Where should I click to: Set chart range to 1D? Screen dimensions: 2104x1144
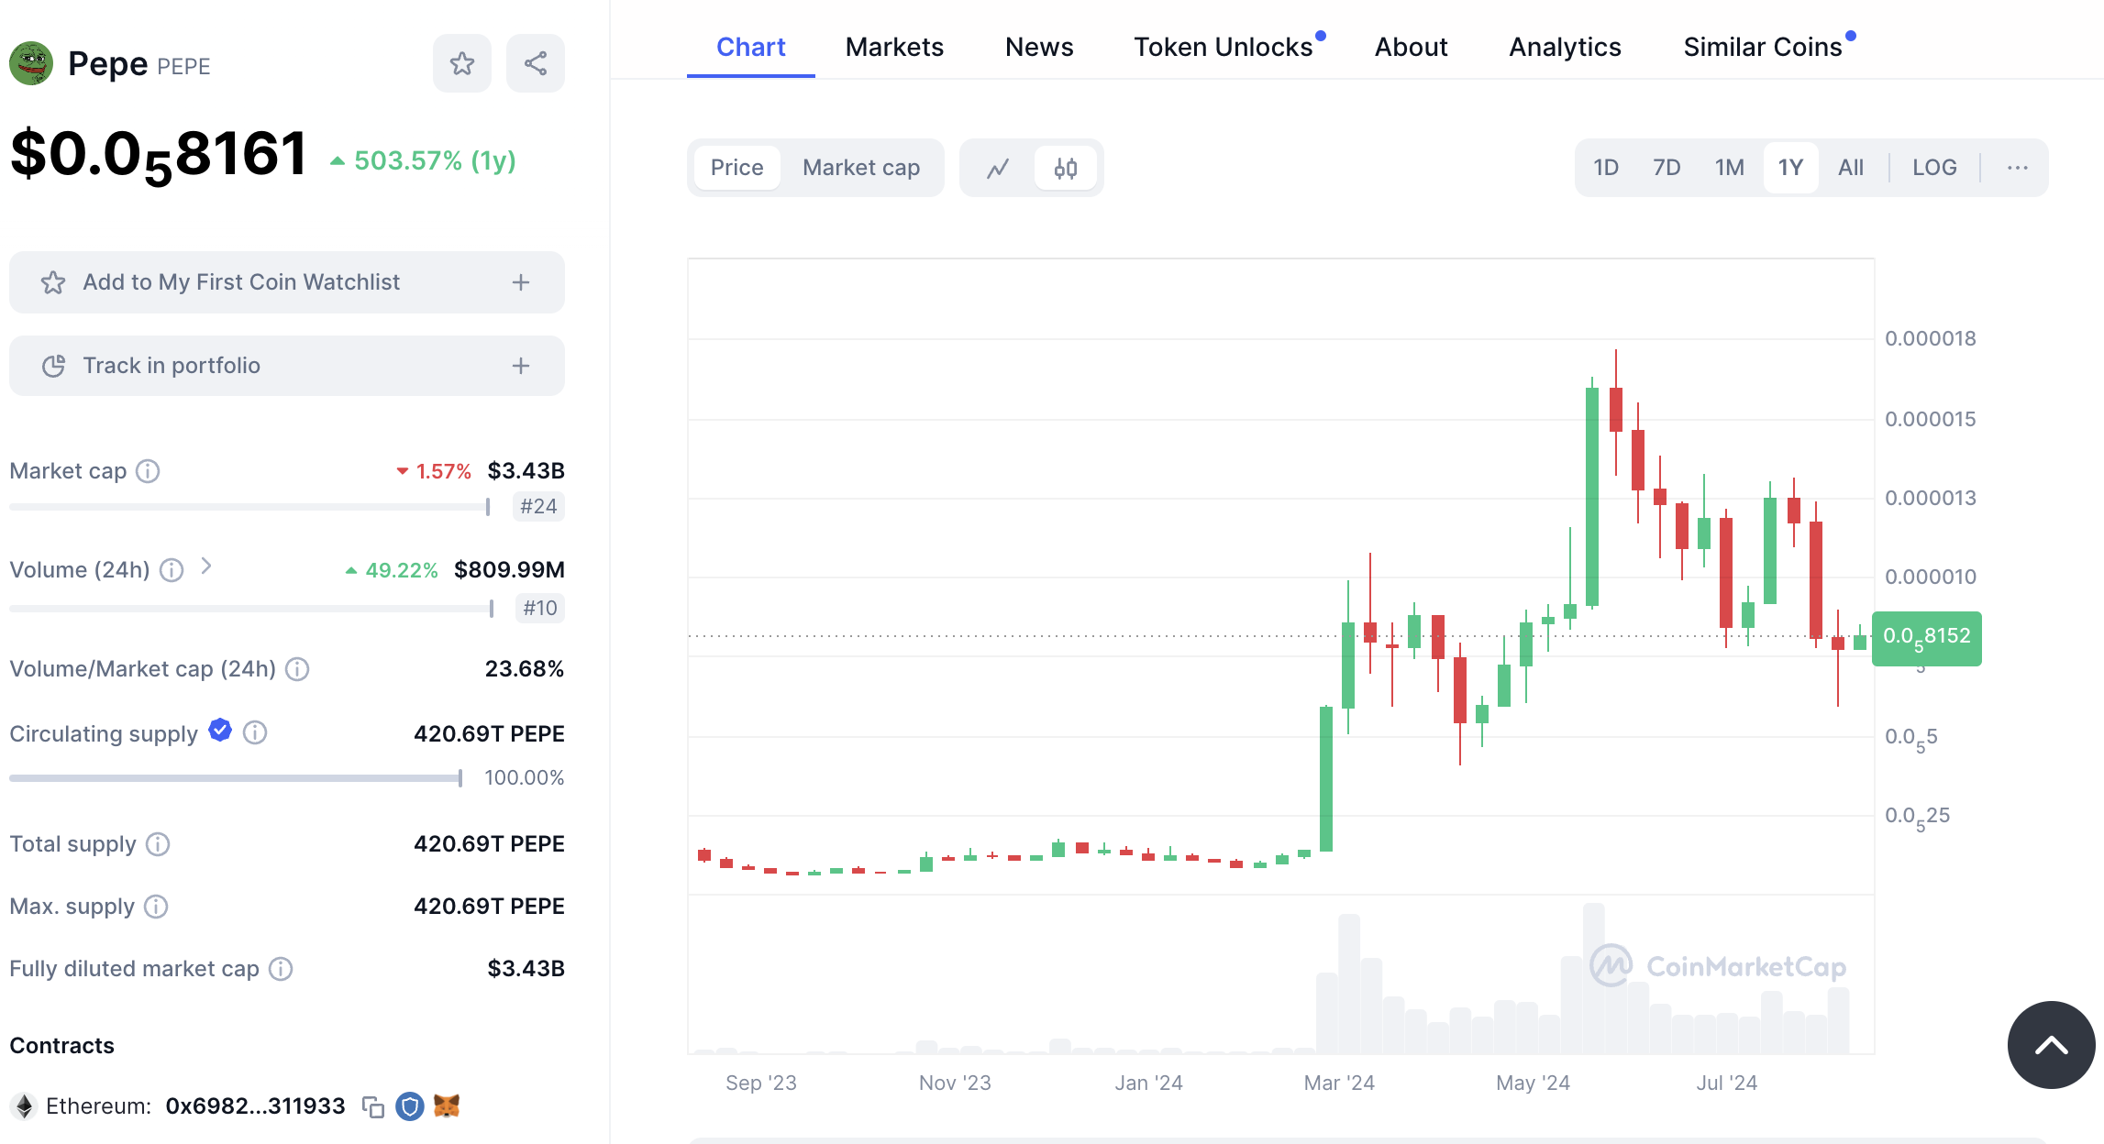tap(1606, 168)
